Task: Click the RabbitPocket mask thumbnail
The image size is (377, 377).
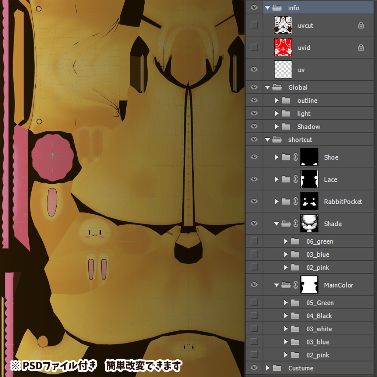Action: [x=309, y=201]
